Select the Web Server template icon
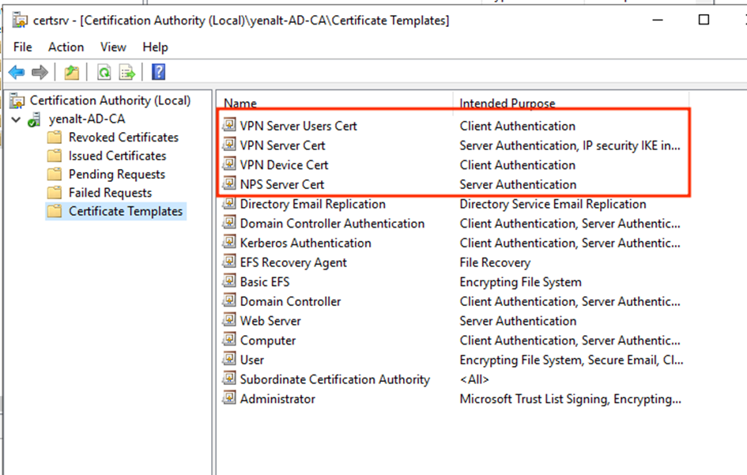Viewport: 747px width, 475px height. click(229, 319)
